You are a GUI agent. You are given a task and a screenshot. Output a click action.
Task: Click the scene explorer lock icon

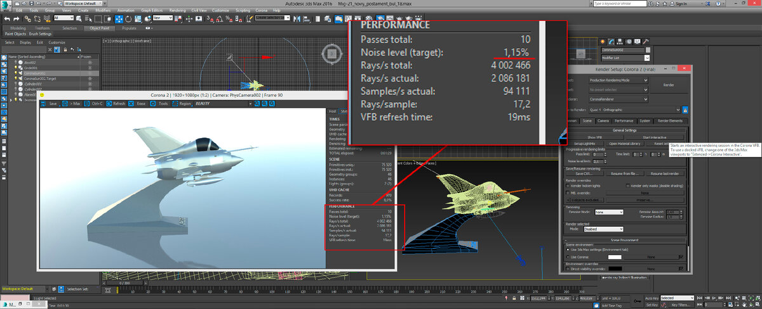tap(65, 49)
